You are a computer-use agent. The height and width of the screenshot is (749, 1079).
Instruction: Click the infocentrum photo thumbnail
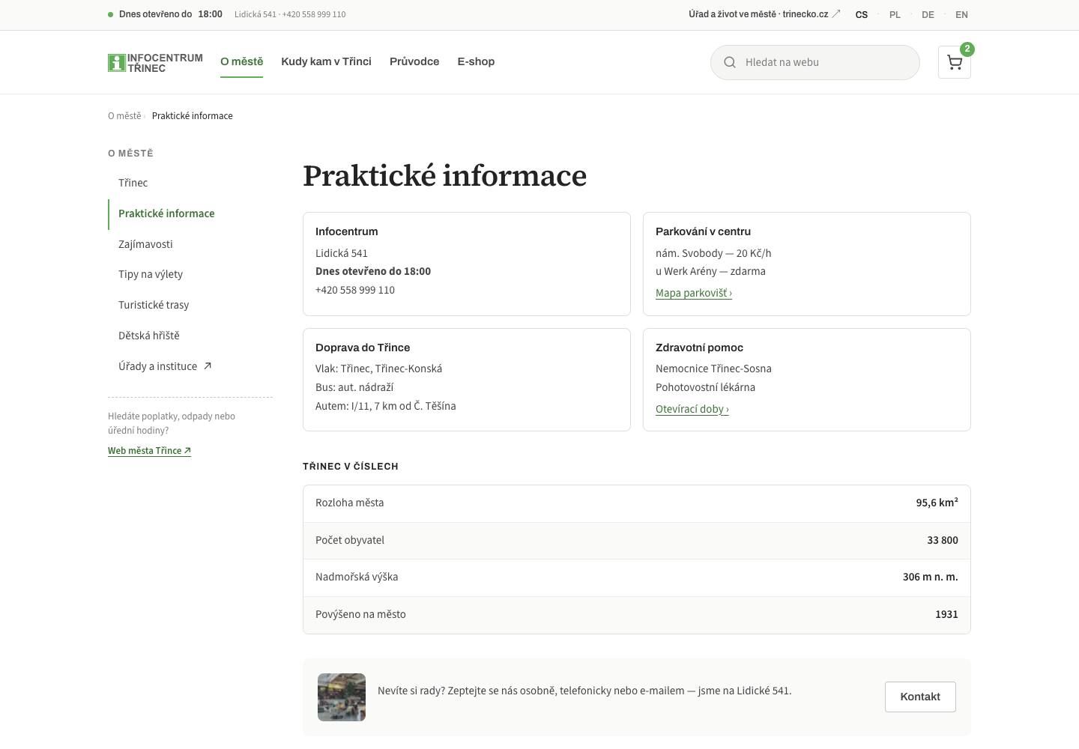pyautogui.click(x=342, y=697)
